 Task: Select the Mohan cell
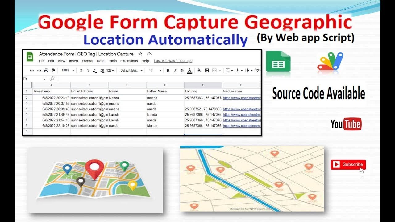tap(165, 126)
